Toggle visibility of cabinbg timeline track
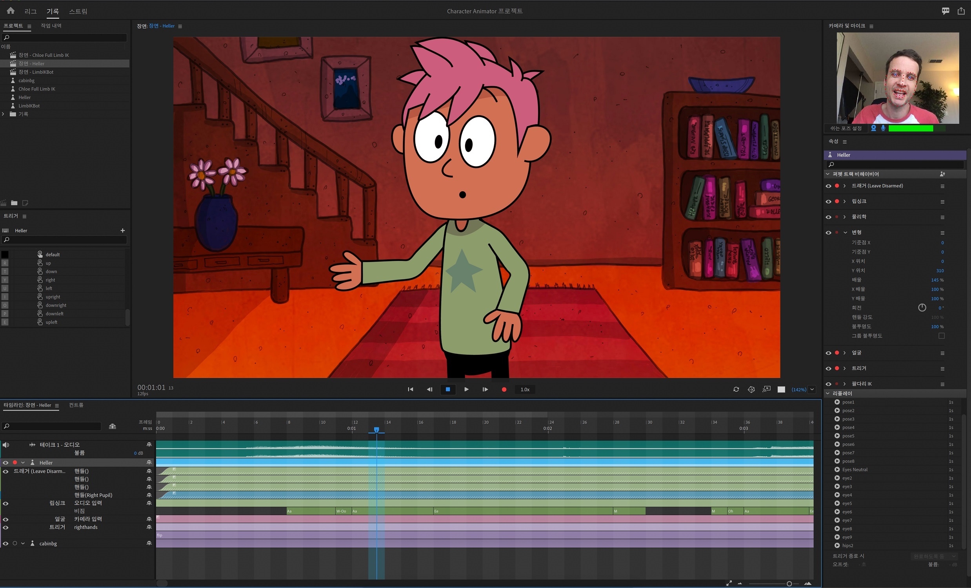The height and width of the screenshot is (588, 971). (5, 543)
